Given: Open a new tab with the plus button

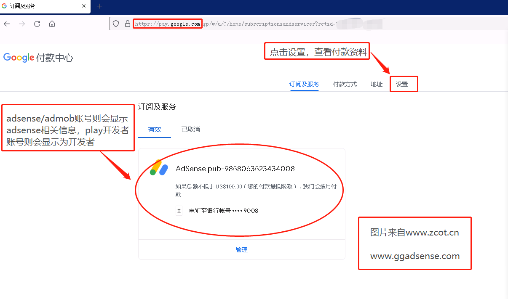Looking at the screenshot, I should pyautogui.click(x=100, y=6).
